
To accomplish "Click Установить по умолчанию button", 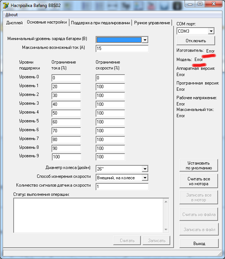I will click(x=199, y=165).
